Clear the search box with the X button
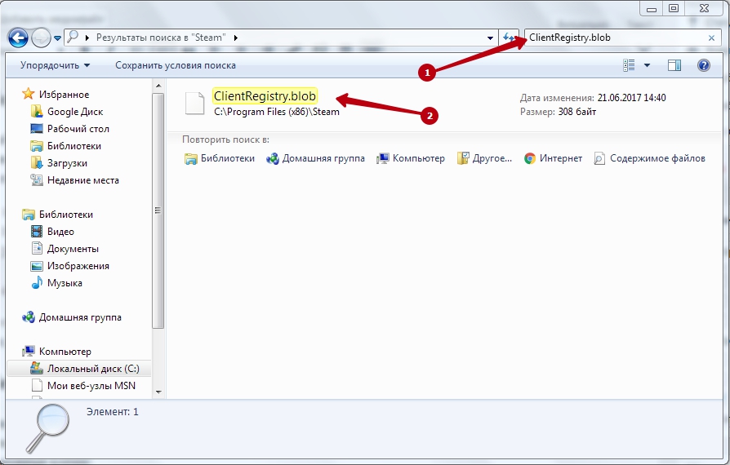The image size is (730, 465). pyautogui.click(x=711, y=38)
